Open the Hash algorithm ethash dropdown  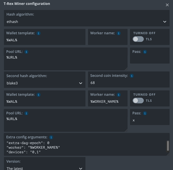click(x=87, y=18)
